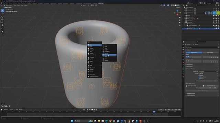This screenshot has height=123, width=220.
Task: Select the Add Cube tool
Action: tap(2, 35)
